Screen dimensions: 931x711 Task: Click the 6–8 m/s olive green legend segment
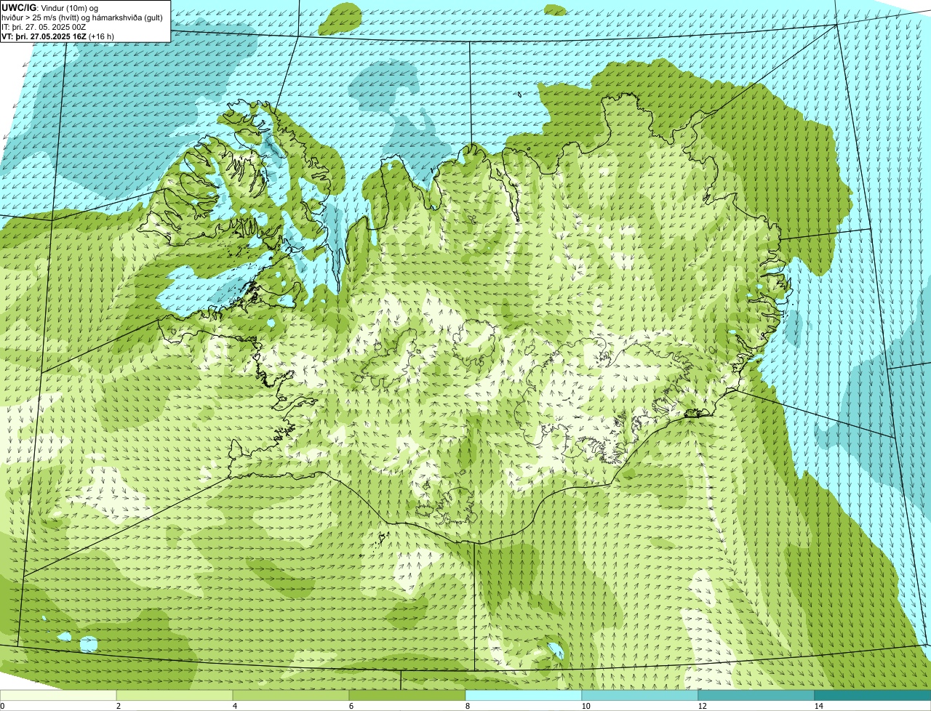[407, 695]
